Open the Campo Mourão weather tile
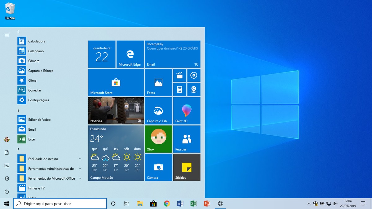Screen dimensions: 372x209 click(x=116, y=153)
